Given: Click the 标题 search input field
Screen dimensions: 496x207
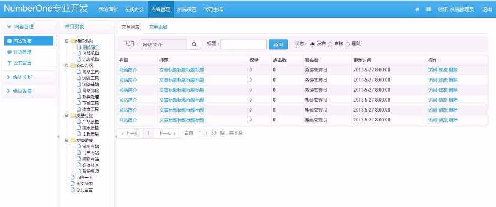Looking at the screenshot, I should click(x=244, y=44).
